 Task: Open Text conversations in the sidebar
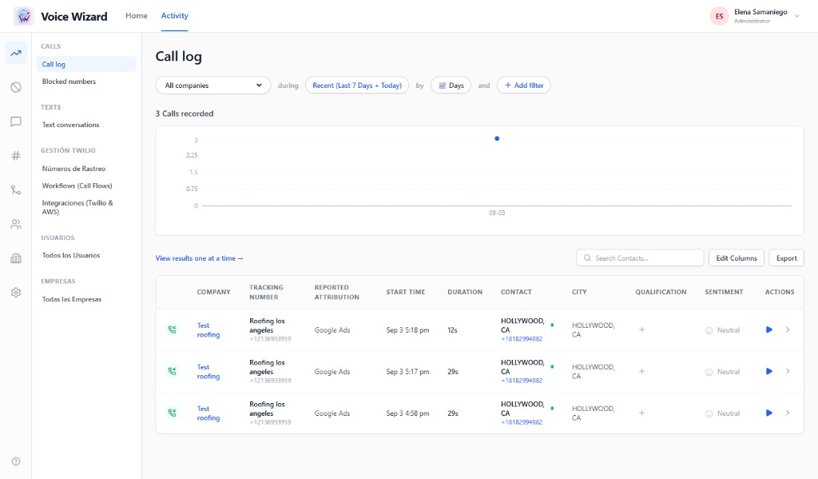click(x=70, y=125)
